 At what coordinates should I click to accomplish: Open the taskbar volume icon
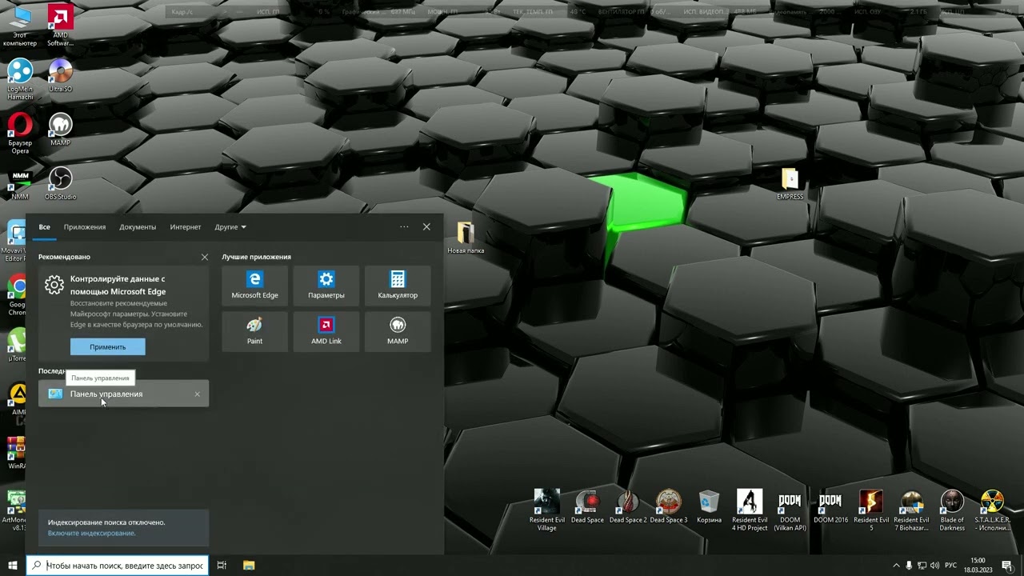(935, 566)
